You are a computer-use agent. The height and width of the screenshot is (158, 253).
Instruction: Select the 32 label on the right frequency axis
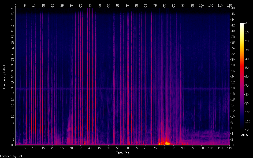tap(233, 54)
